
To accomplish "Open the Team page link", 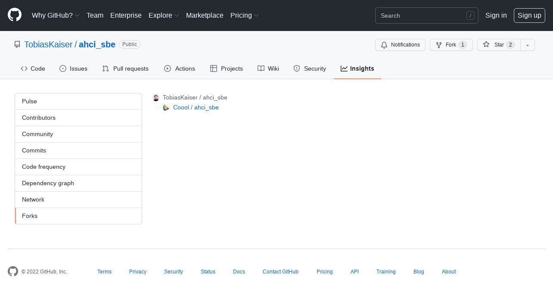I will coord(95,15).
